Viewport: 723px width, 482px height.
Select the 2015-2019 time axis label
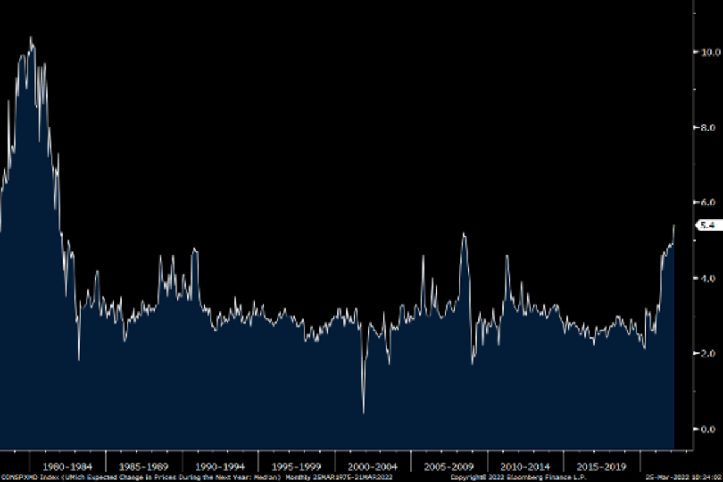tap(601, 466)
